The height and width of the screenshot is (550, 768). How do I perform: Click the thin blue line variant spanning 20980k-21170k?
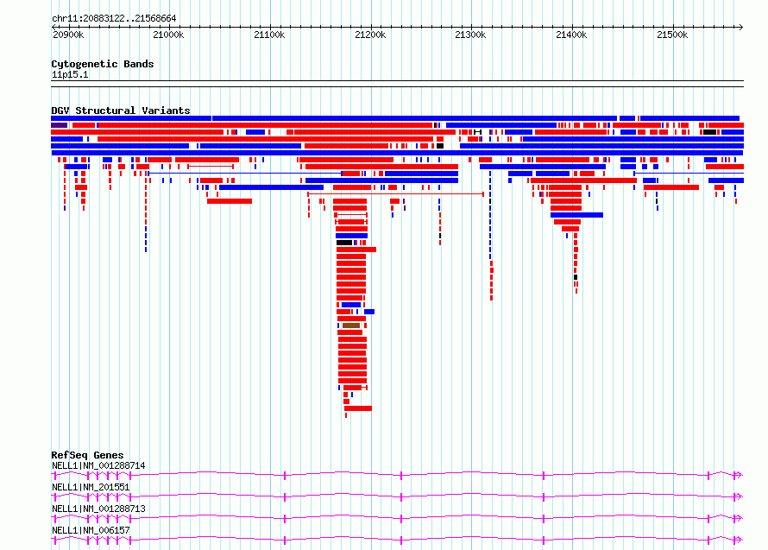[x=245, y=174]
